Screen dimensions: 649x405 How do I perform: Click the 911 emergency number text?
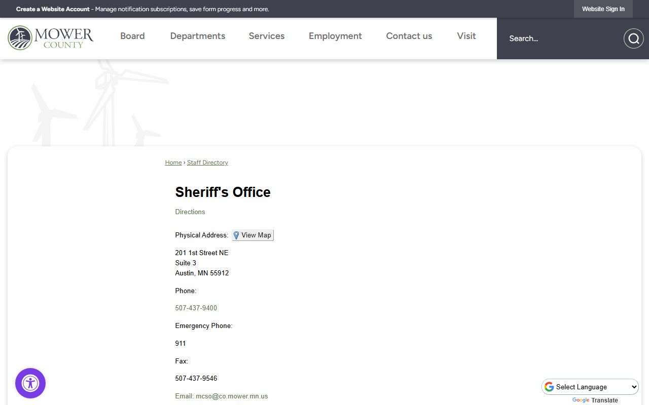[181, 343]
